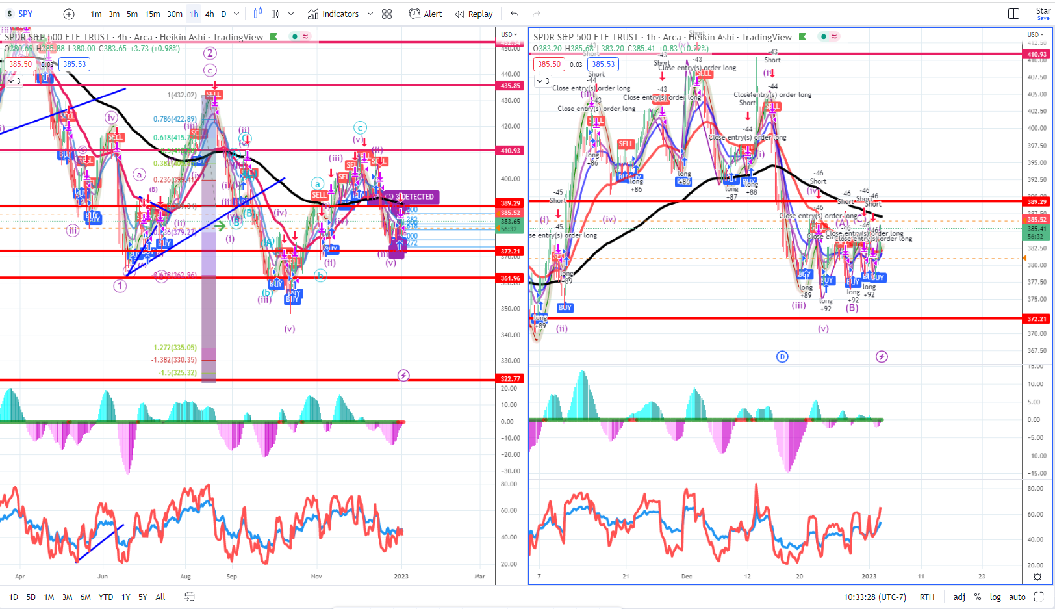
Task: Select the 1m timeframe
Action: click(x=95, y=14)
